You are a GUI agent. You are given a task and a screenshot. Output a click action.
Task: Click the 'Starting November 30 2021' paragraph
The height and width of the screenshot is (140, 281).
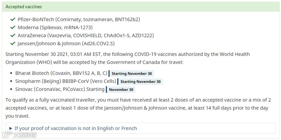[x=127, y=58]
